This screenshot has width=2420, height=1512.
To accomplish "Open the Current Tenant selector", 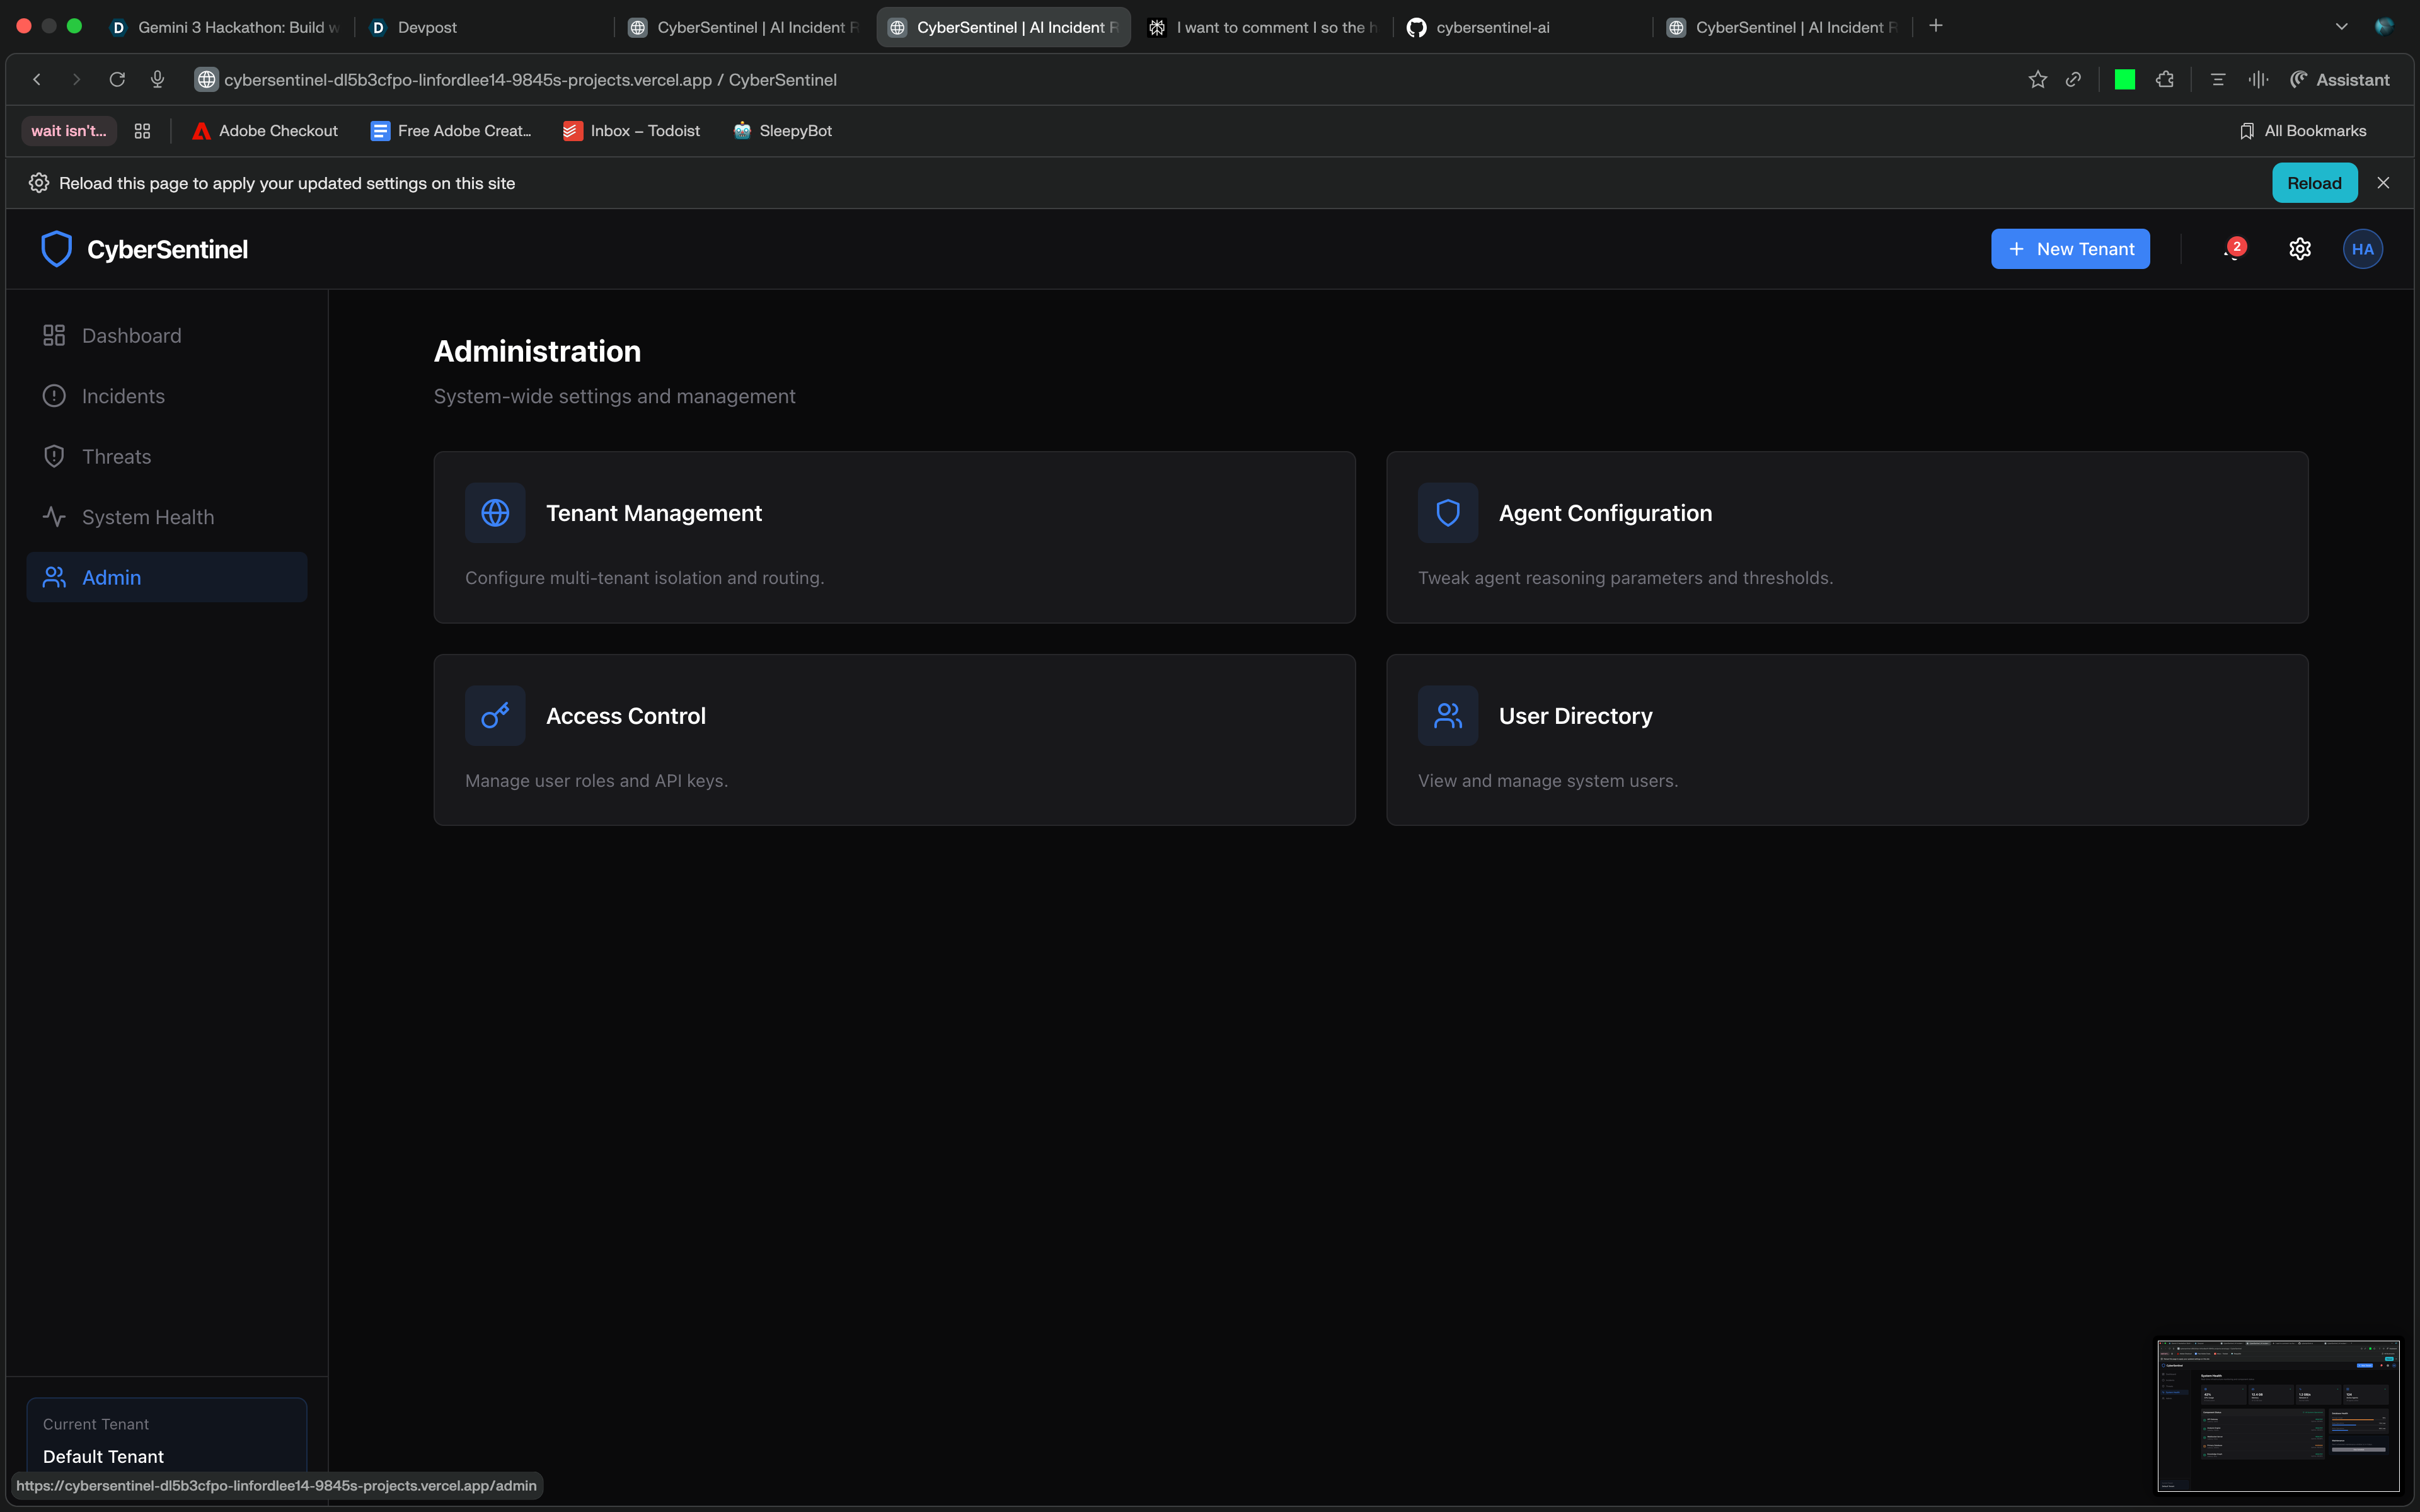I will (166, 1440).
